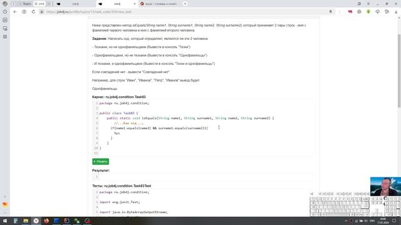Close the active job4j tab
This screenshot has height=225, width=401.
pyautogui.click(x=135, y=4)
